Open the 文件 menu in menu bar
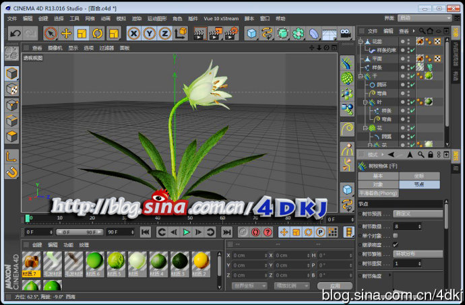 tap(12, 18)
